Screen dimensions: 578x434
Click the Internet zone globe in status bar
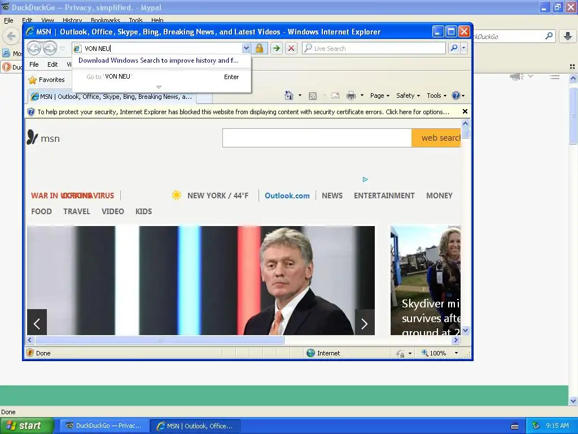pos(311,353)
